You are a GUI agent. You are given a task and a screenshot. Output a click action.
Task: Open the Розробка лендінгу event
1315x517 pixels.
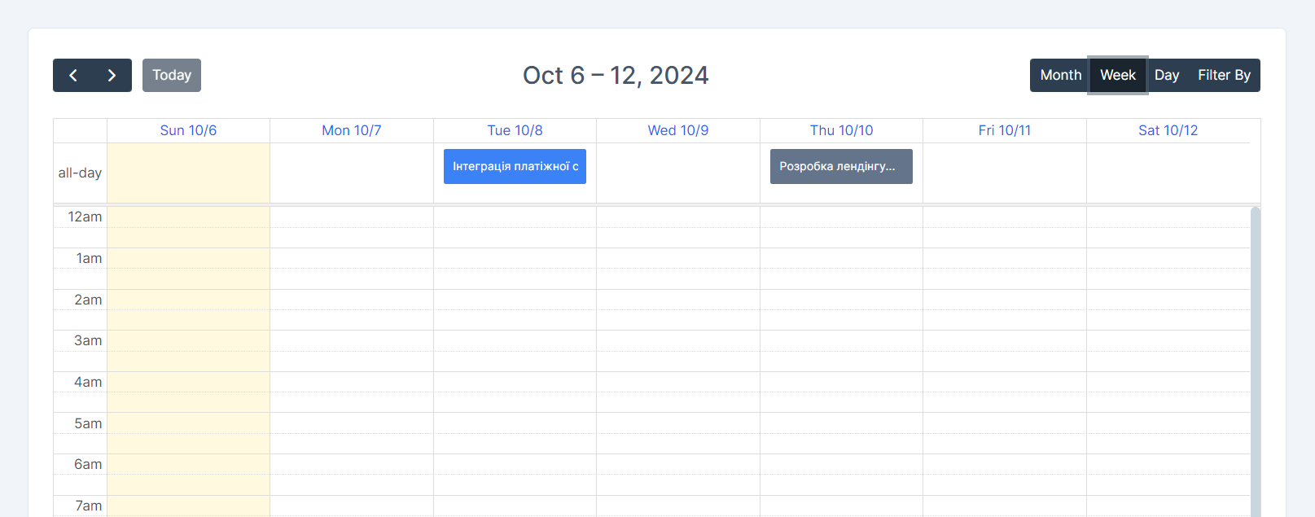coord(841,166)
